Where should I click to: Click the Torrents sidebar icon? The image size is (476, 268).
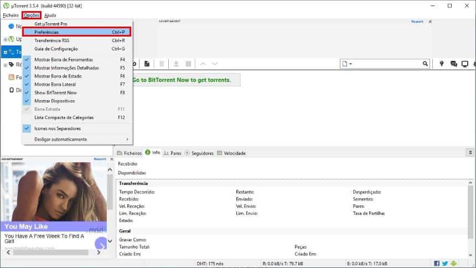tap(12, 52)
